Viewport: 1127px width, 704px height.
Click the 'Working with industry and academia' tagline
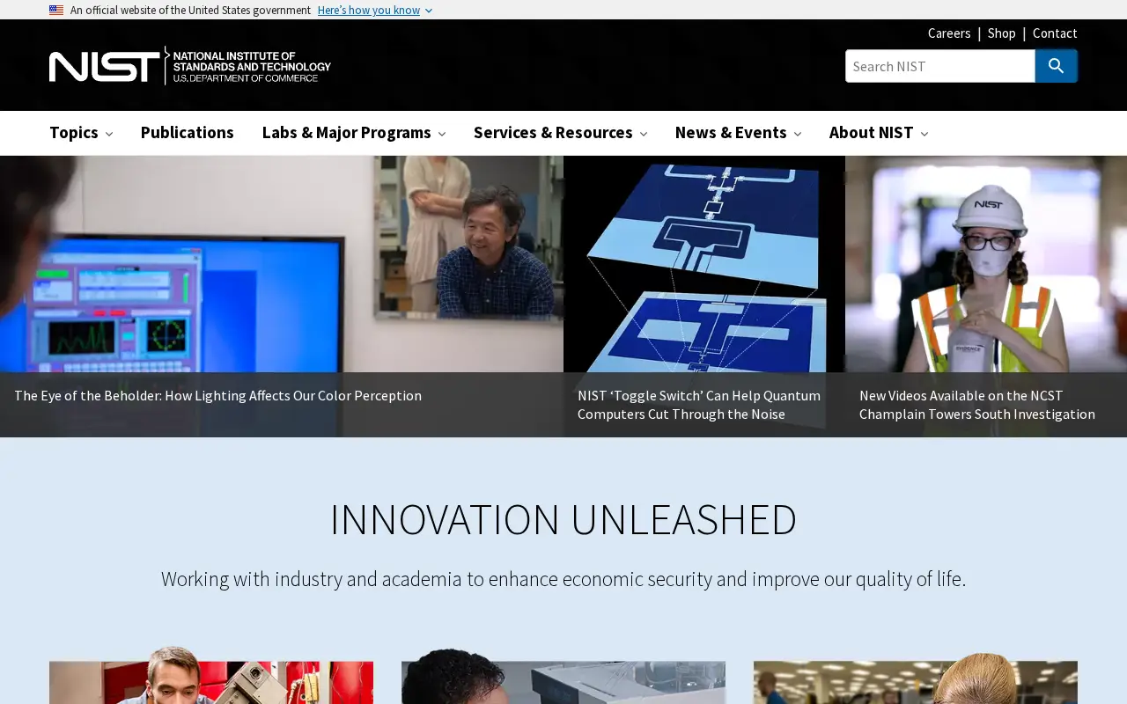click(563, 579)
